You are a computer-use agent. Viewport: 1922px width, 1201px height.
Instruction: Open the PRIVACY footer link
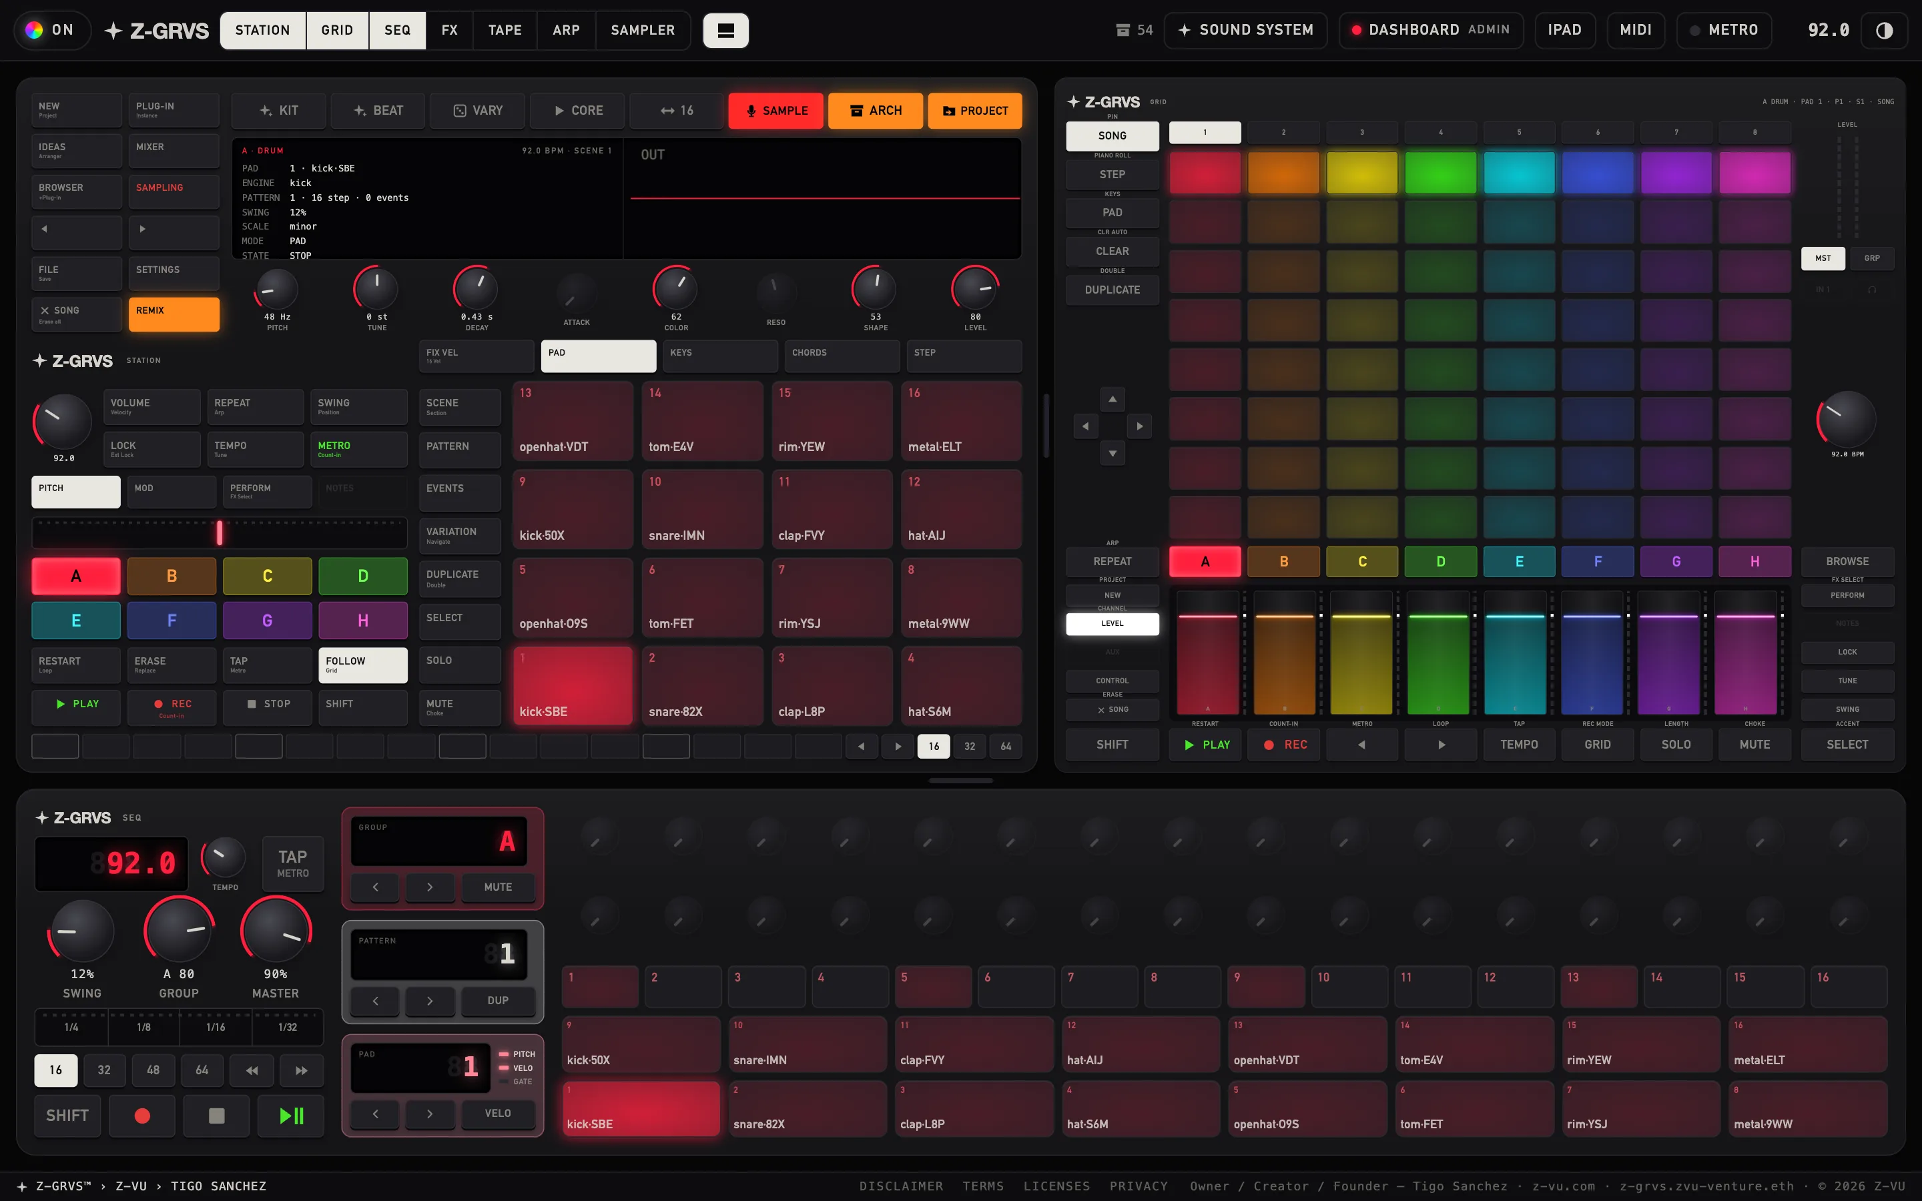(1138, 1186)
